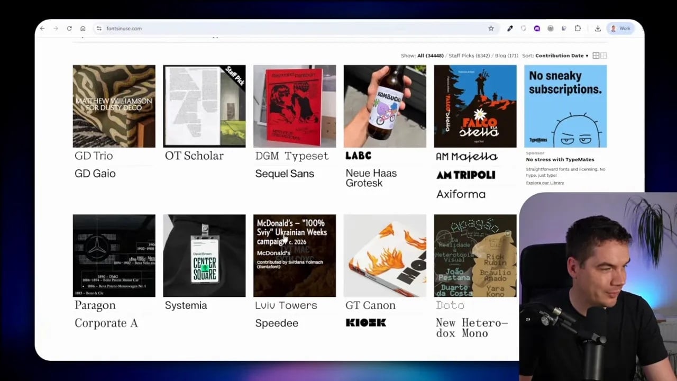Show All (34448) entries

click(430, 56)
